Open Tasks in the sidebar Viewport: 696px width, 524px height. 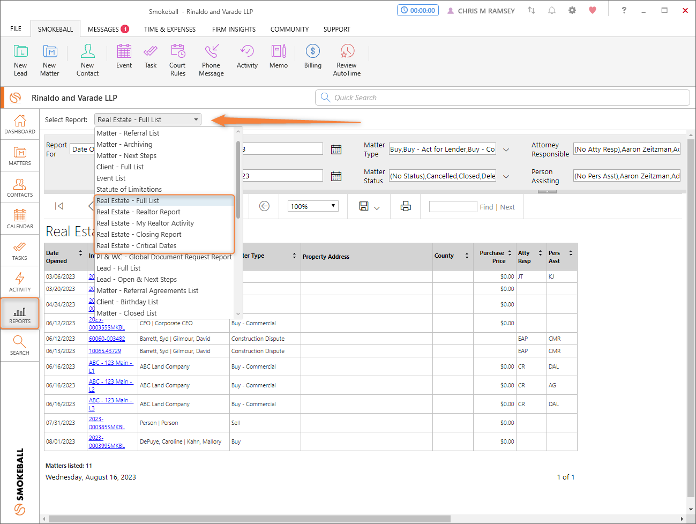point(20,251)
